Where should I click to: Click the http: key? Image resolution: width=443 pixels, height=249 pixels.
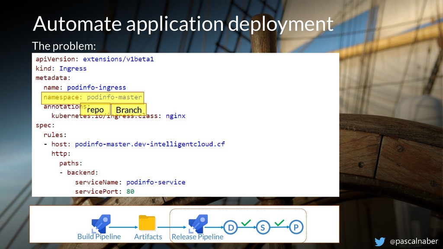tap(61, 153)
